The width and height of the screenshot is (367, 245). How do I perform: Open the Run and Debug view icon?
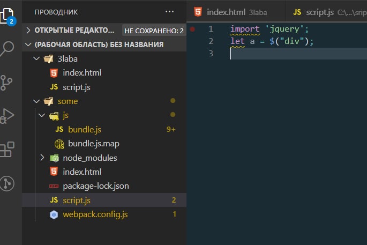(7, 116)
